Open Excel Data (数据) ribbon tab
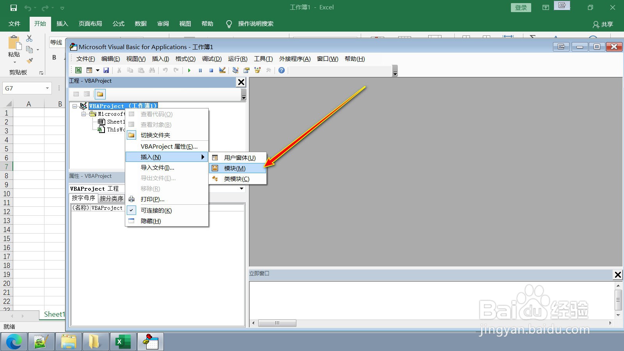624x351 pixels. 141,24
